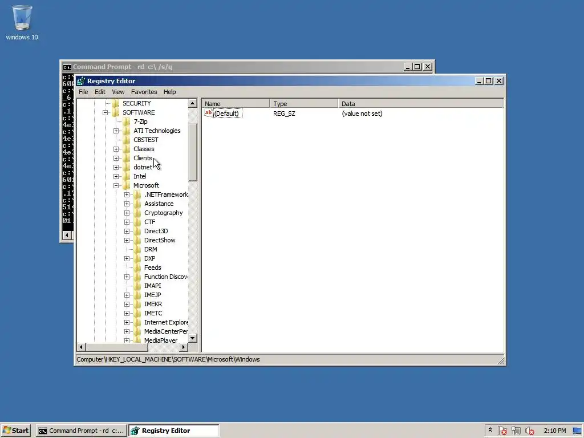Click the tree pane scroll right arrow
Screen dimensions: 584x438
point(183,347)
